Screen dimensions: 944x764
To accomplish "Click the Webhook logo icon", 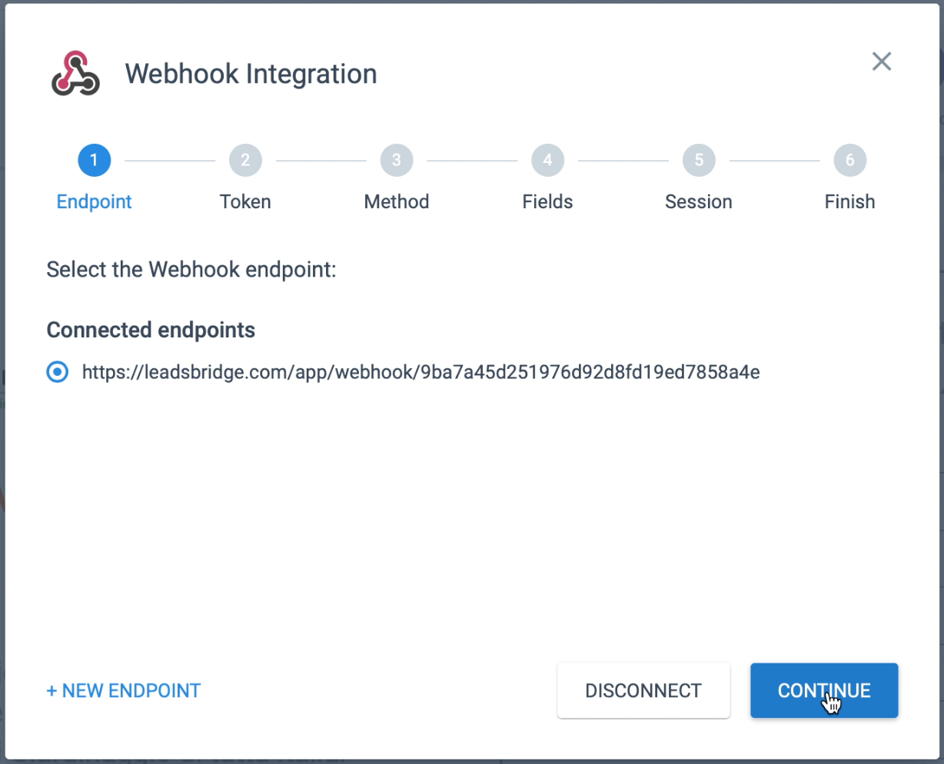I will coord(75,74).
